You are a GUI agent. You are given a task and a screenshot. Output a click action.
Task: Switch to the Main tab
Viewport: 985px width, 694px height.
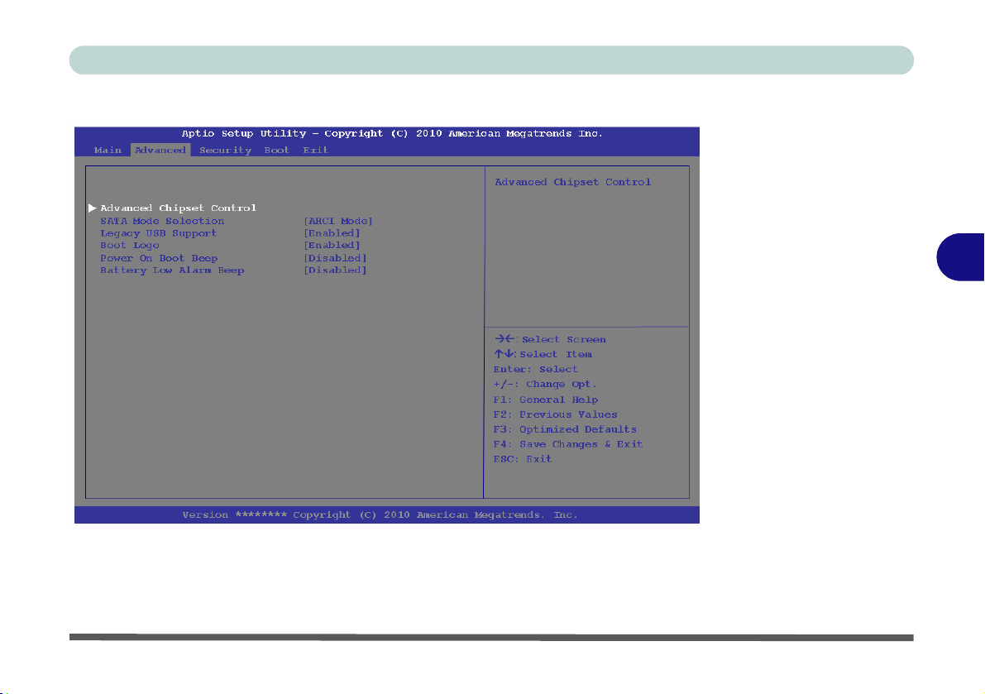pos(108,150)
